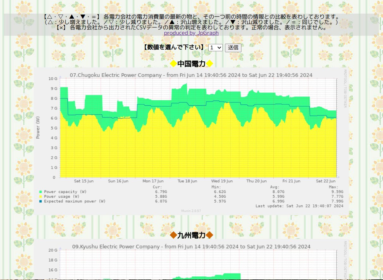Image resolution: width=383 pixels, height=280 pixels.
Task: Click the green Power capacity legend swatch
Action: click(40, 192)
